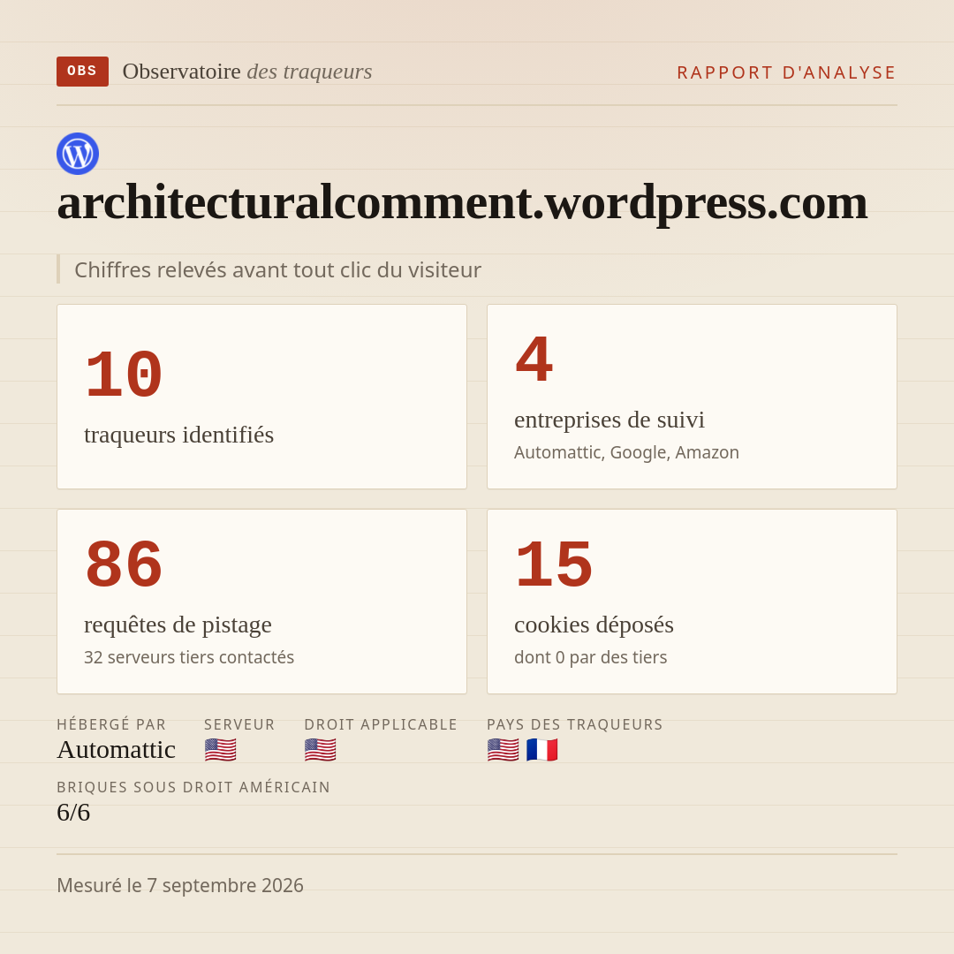Click the 'Mesuré le 7 septembre 2026' date

tap(180, 885)
